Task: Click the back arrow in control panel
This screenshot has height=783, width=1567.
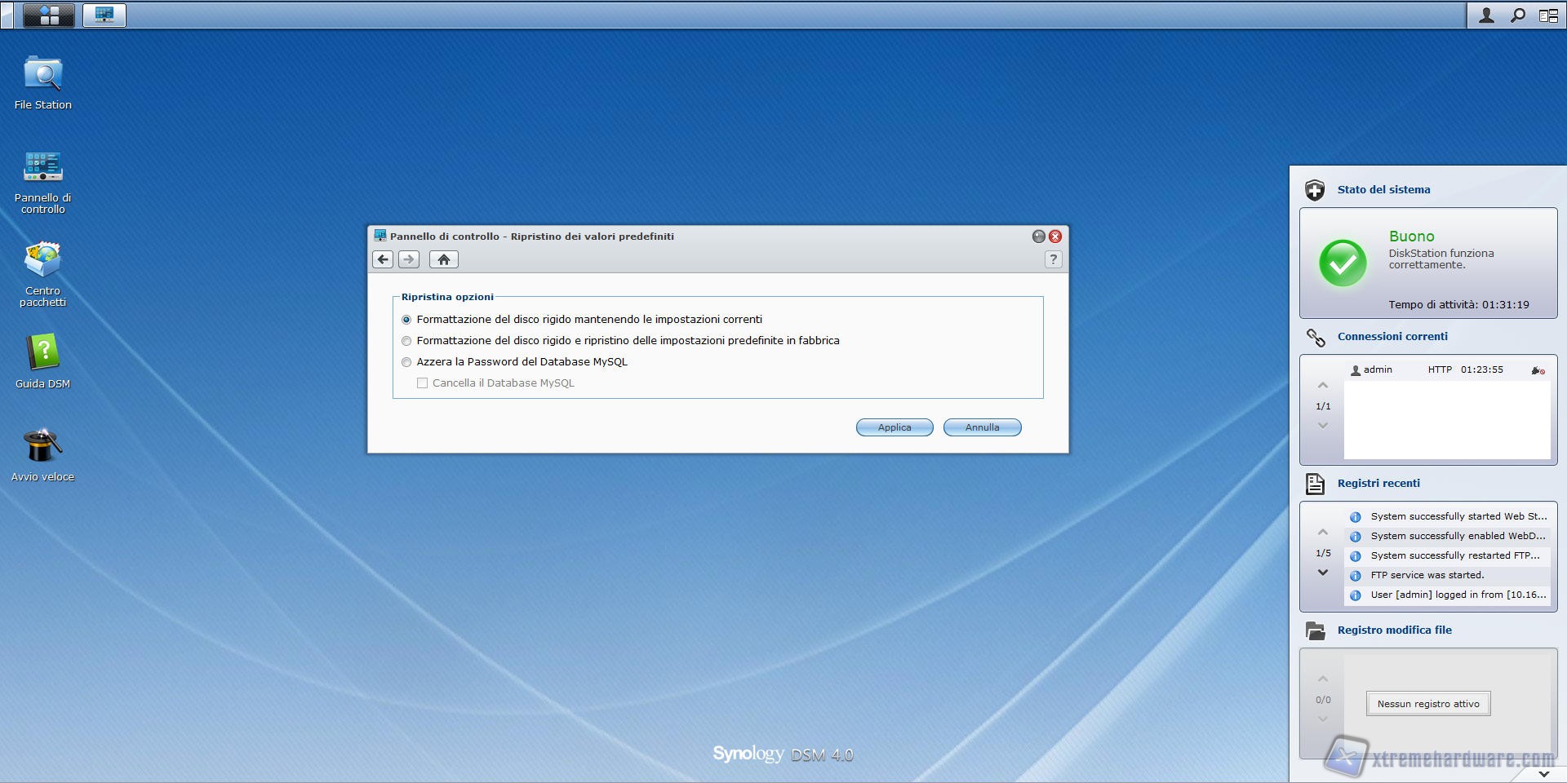Action: (383, 259)
